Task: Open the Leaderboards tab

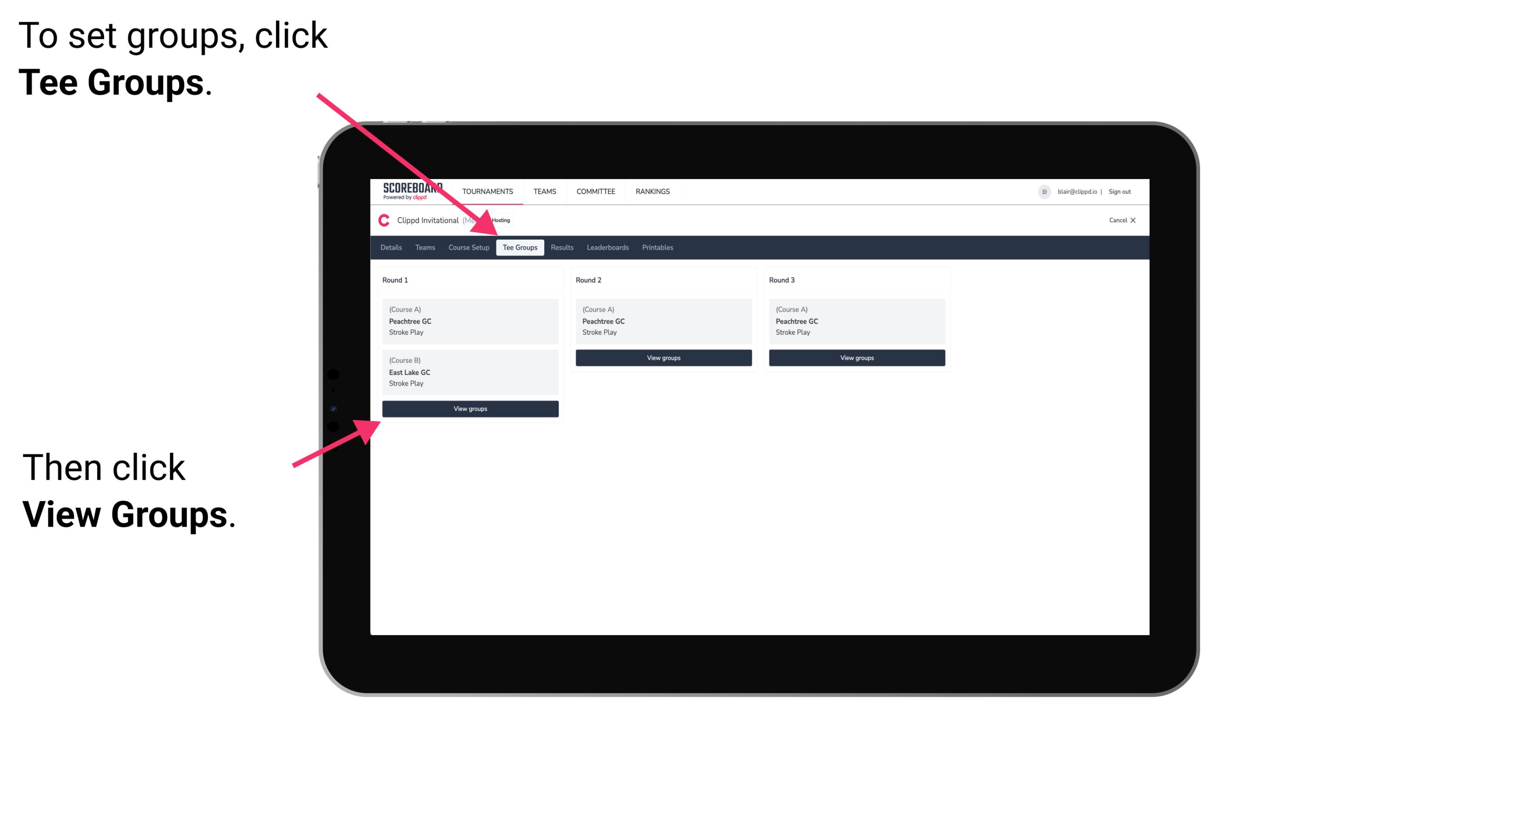Action: tap(607, 248)
